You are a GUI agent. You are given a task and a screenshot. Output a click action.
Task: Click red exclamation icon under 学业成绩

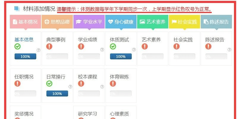pyautogui.click(x=81, y=47)
